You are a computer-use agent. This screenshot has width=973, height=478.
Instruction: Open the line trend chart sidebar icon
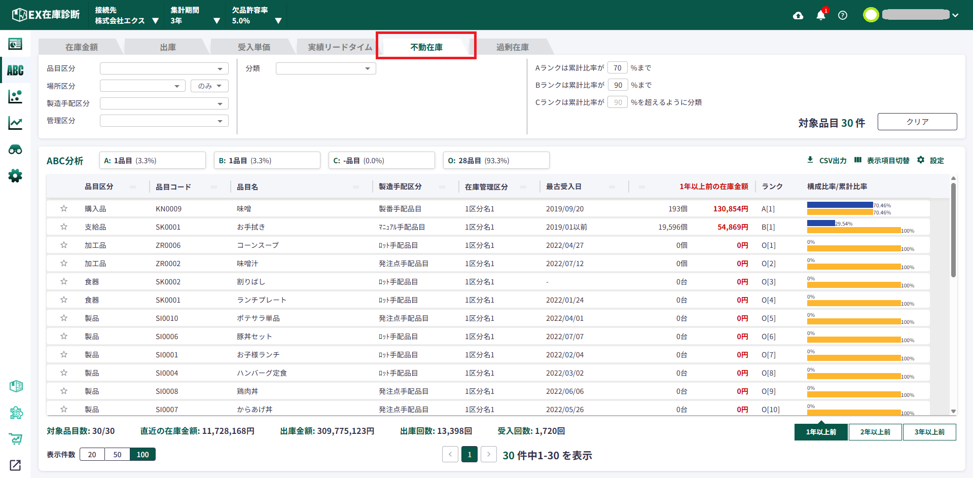click(15, 123)
